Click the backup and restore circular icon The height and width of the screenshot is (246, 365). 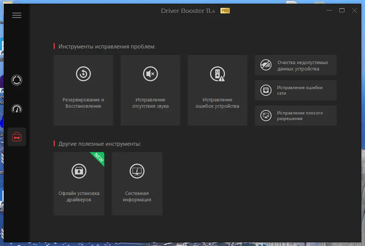83,74
